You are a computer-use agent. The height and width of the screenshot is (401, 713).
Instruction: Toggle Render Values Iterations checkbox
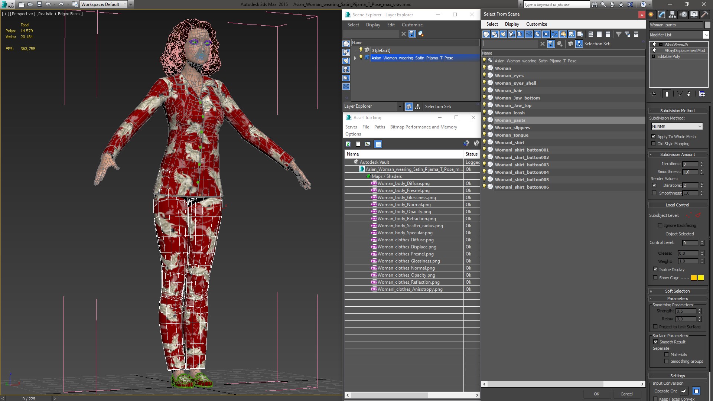(x=654, y=185)
